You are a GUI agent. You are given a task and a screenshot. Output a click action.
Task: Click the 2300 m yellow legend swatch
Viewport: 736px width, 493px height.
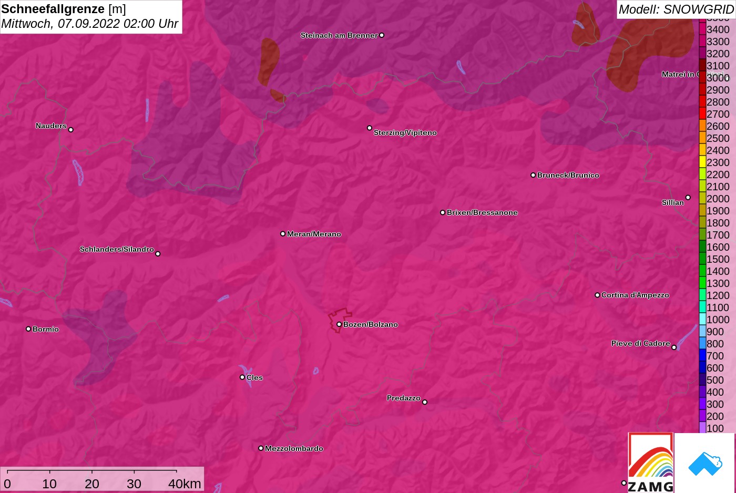pyautogui.click(x=702, y=162)
